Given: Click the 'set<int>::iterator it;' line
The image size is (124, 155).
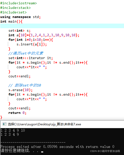Looking at the screenshot, I should pos(30,58).
